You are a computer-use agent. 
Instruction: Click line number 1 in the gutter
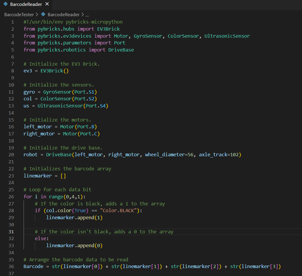[13, 22]
